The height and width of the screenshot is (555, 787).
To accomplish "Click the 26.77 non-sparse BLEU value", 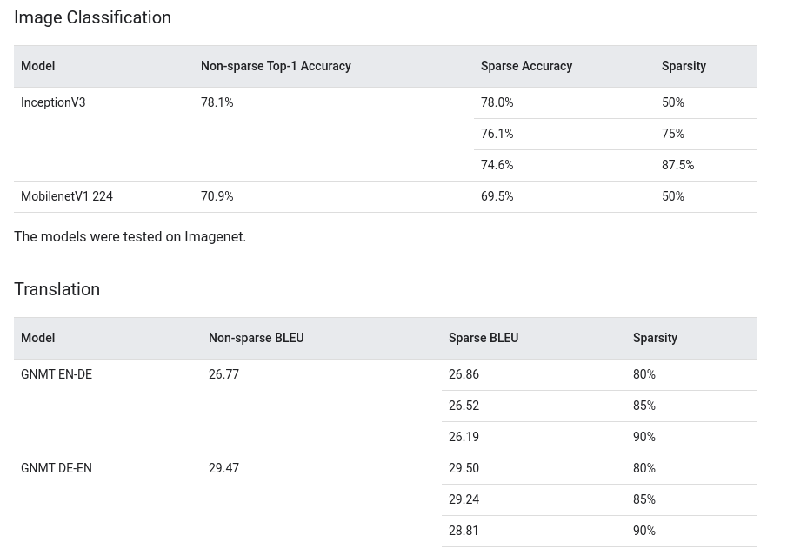I will [x=223, y=374].
